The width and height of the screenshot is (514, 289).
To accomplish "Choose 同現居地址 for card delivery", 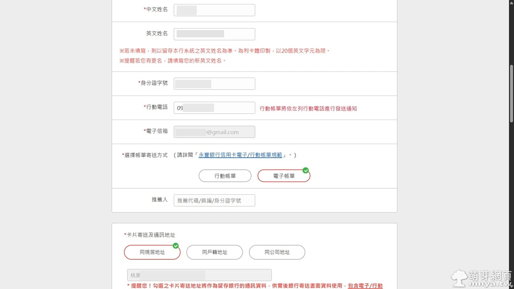I will click(x=152, y=252).
